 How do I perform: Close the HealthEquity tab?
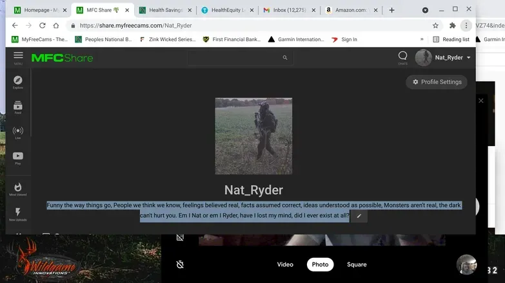pos(252,10)
